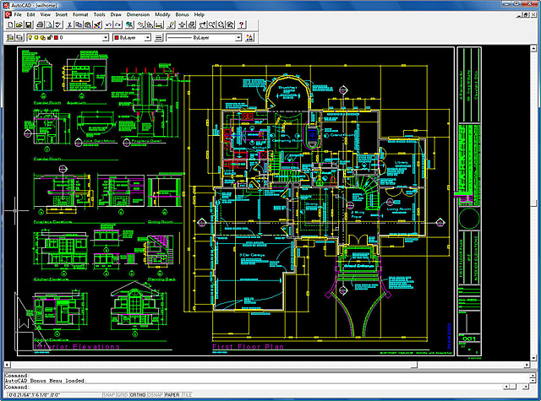This screenshot has width=541, height=401.
Task: Expand the linetype ByLayer dropdown
Action: (238, 37)
